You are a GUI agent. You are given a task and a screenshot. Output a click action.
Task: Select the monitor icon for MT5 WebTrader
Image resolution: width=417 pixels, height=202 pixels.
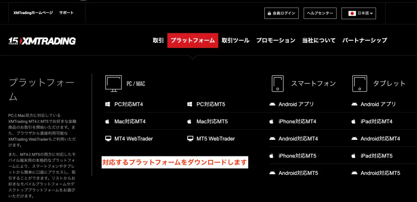191,138
